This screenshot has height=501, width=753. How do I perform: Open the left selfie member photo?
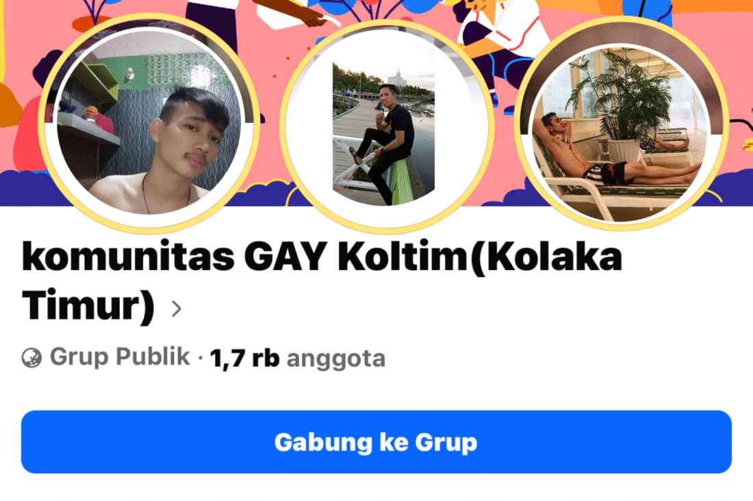coord(149,123)
